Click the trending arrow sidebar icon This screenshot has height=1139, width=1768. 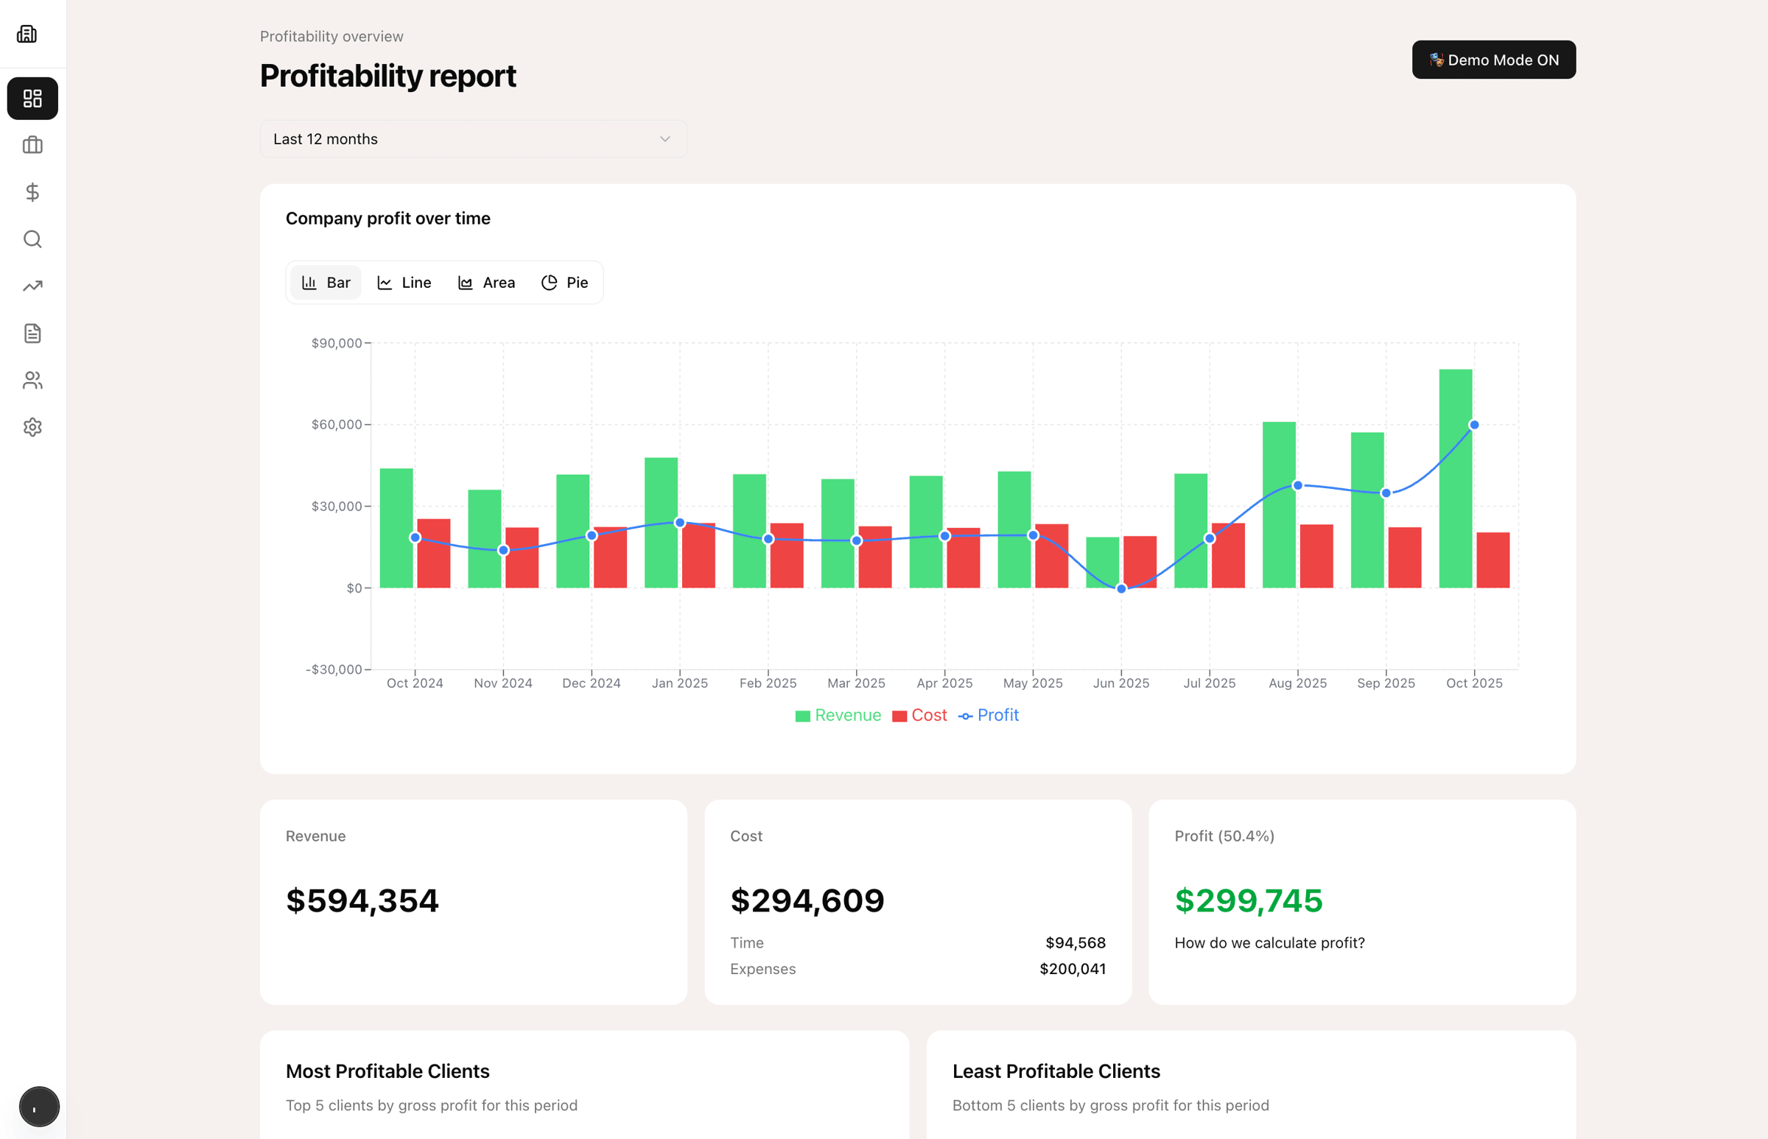[x=32, y=286]
